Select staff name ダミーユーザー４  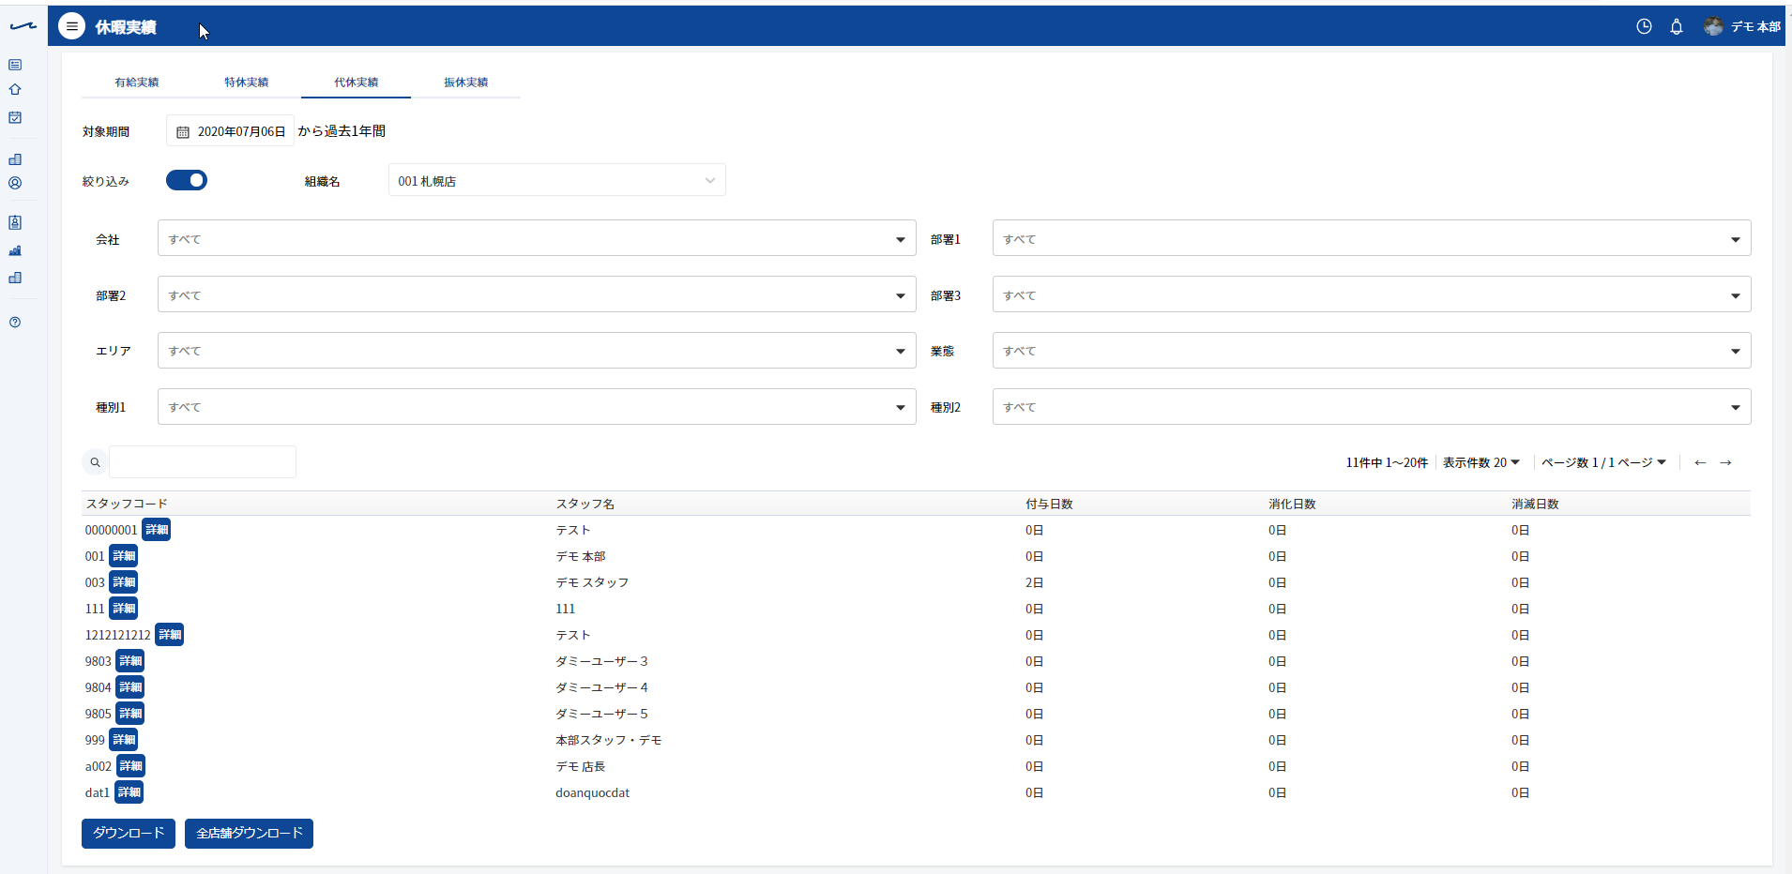point(601,687)
